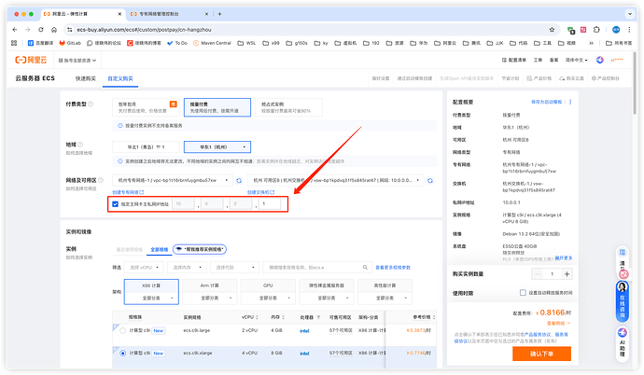Click the browser reload button
Viewport: 644px width, 375px height.
click(x=43, y=29)
